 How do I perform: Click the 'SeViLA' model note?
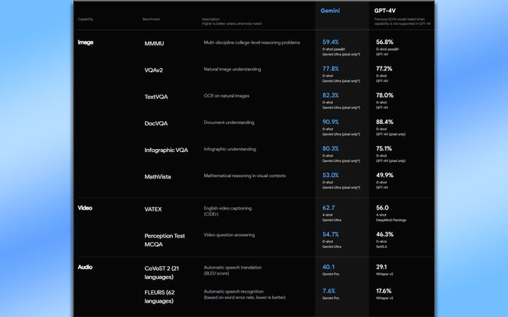381,247
